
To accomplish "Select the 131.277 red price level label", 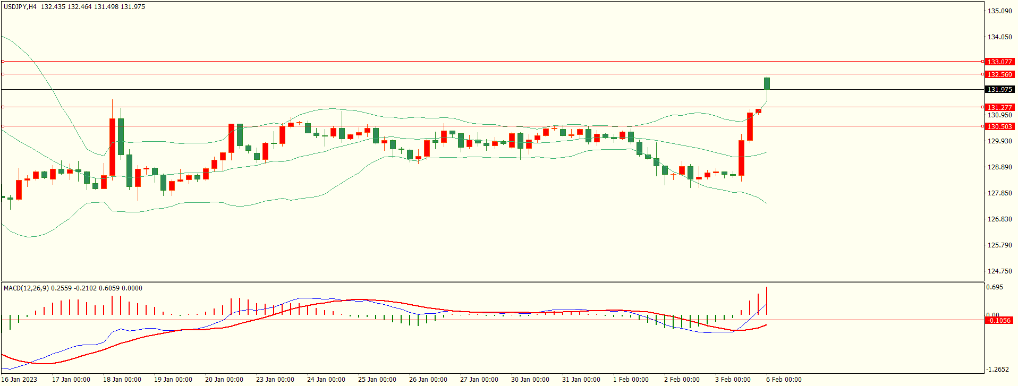I will coord(999,108).
